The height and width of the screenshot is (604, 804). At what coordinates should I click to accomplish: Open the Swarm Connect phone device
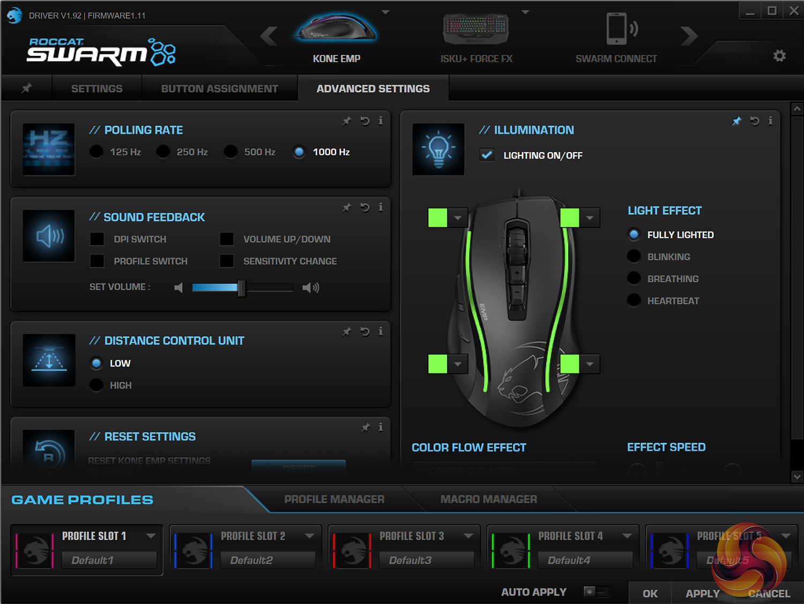(616, 36)
